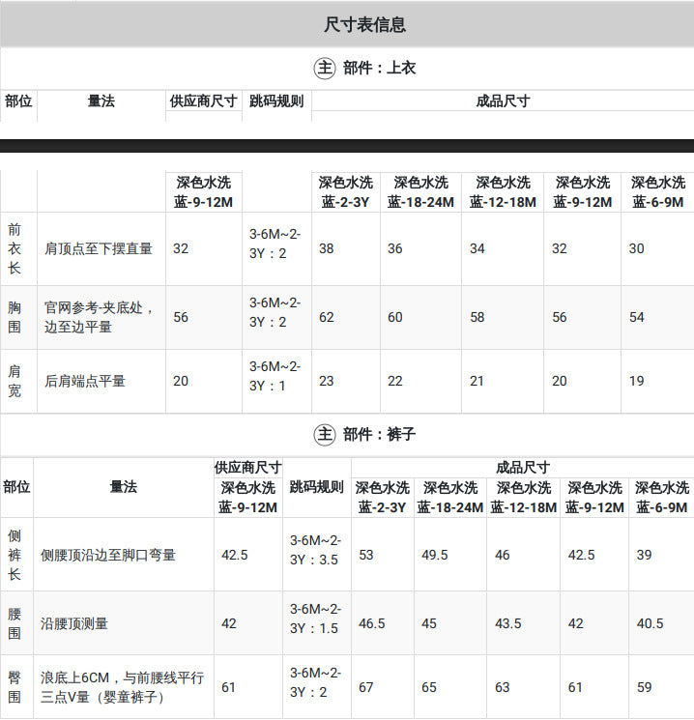
Task: Click the 主 icon beside 部件：上衣
Action: point(324,68)
